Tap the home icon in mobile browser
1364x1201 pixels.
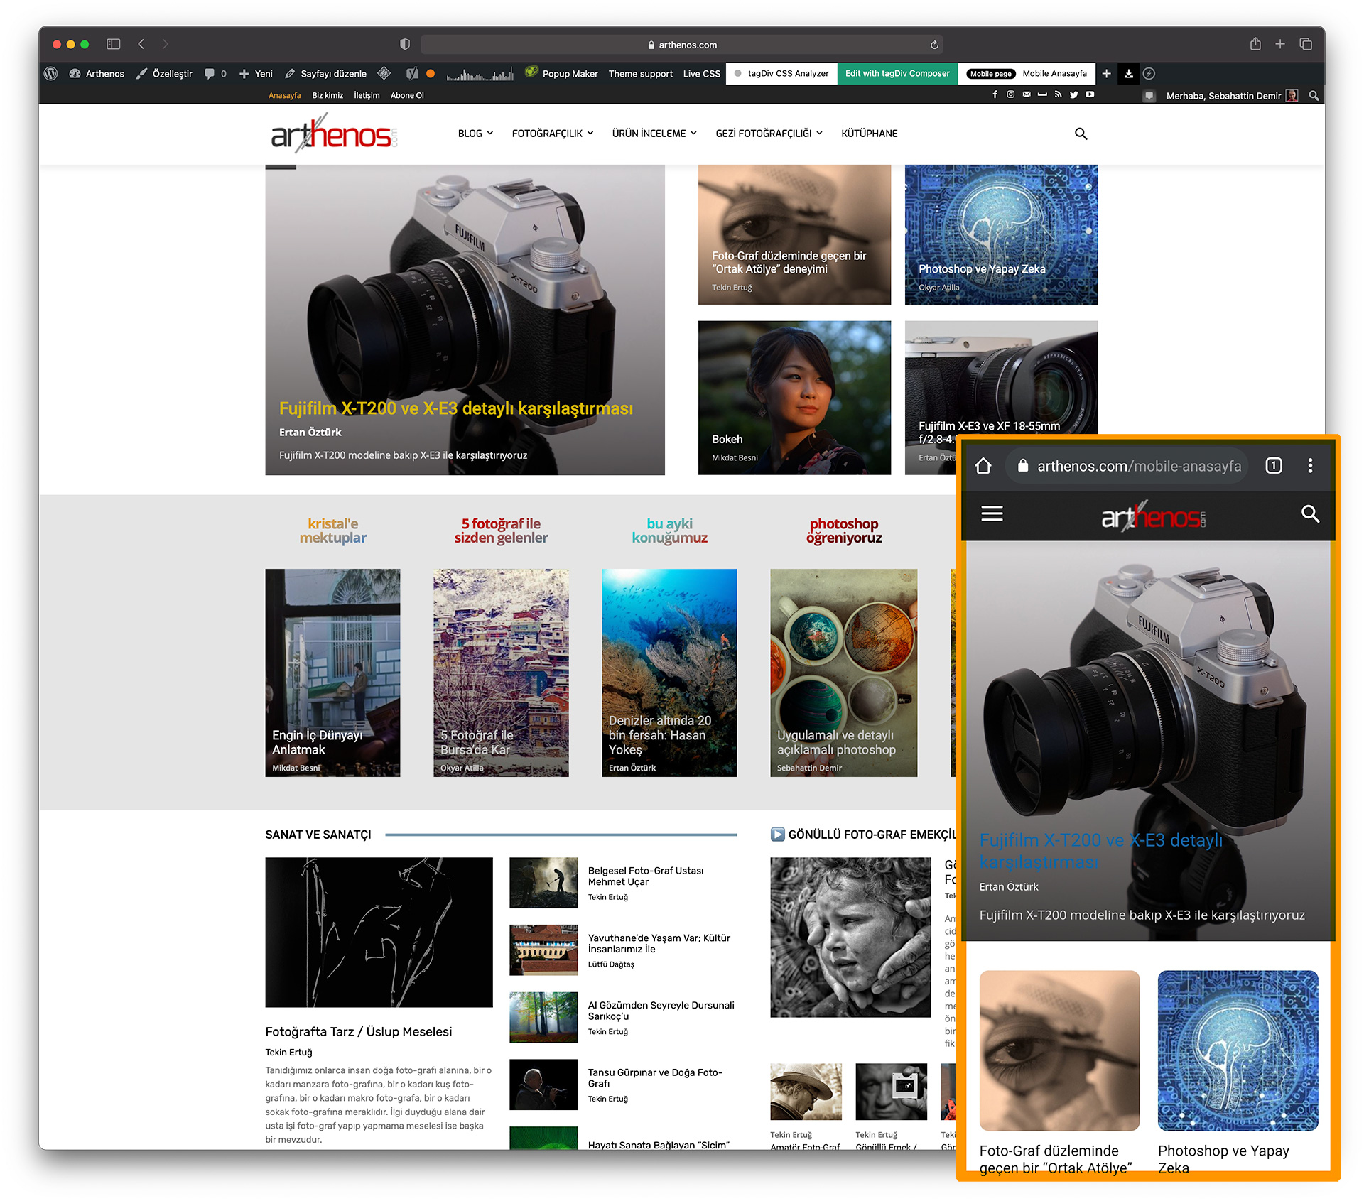point(983,466)
